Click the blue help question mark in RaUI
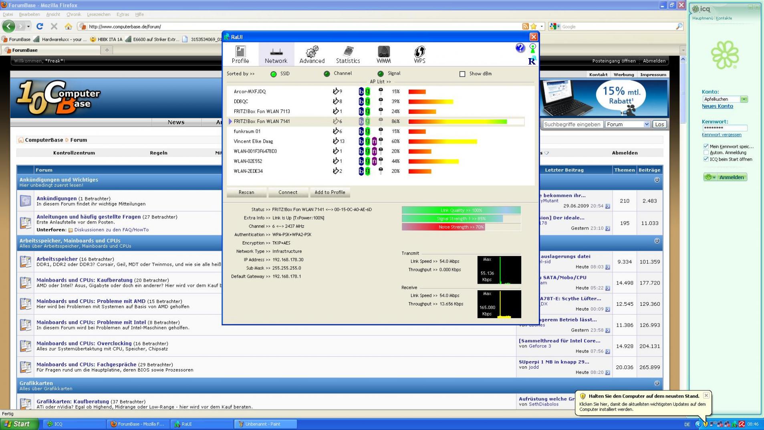Image resolution: width=764 pixels, height=430 pixels. [x=520, y=48]
